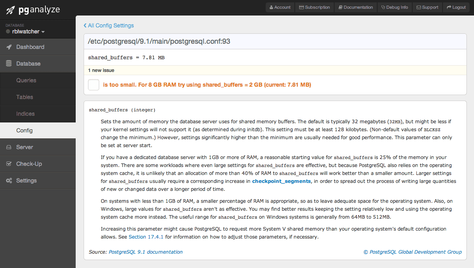Viewport: 474px width, 268px height.
Task: Click the pganalyze rocket logo
Action: pos(11,10)
